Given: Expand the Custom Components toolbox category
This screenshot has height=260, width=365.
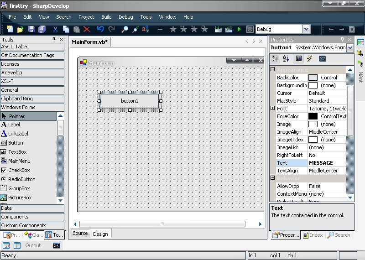Looking at the screenshot, I should click(x=32, y=225).
